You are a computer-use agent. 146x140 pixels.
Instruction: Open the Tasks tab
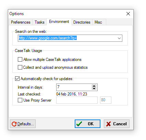pyautogui.click(x=39, y=22)
